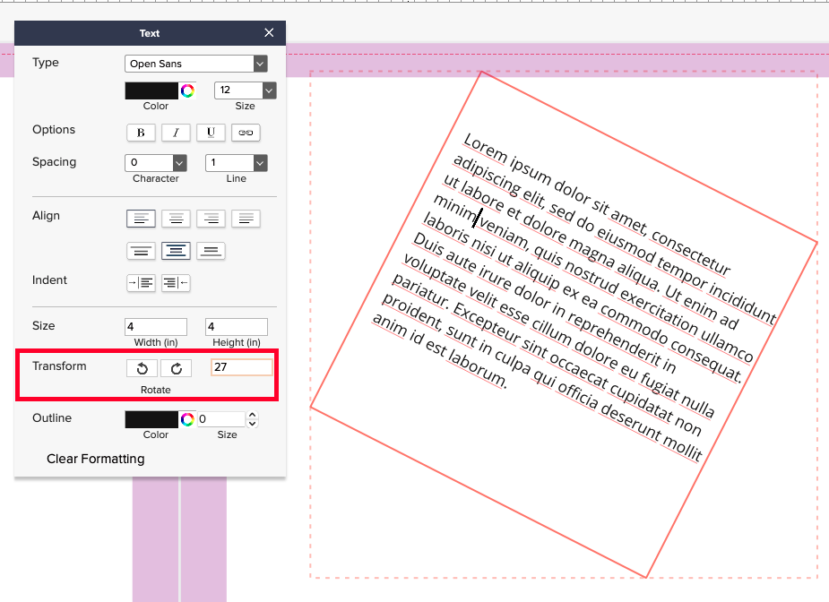Click the Rotate angle input showing 27
829x602 pixels.
[x=239, y=368]
